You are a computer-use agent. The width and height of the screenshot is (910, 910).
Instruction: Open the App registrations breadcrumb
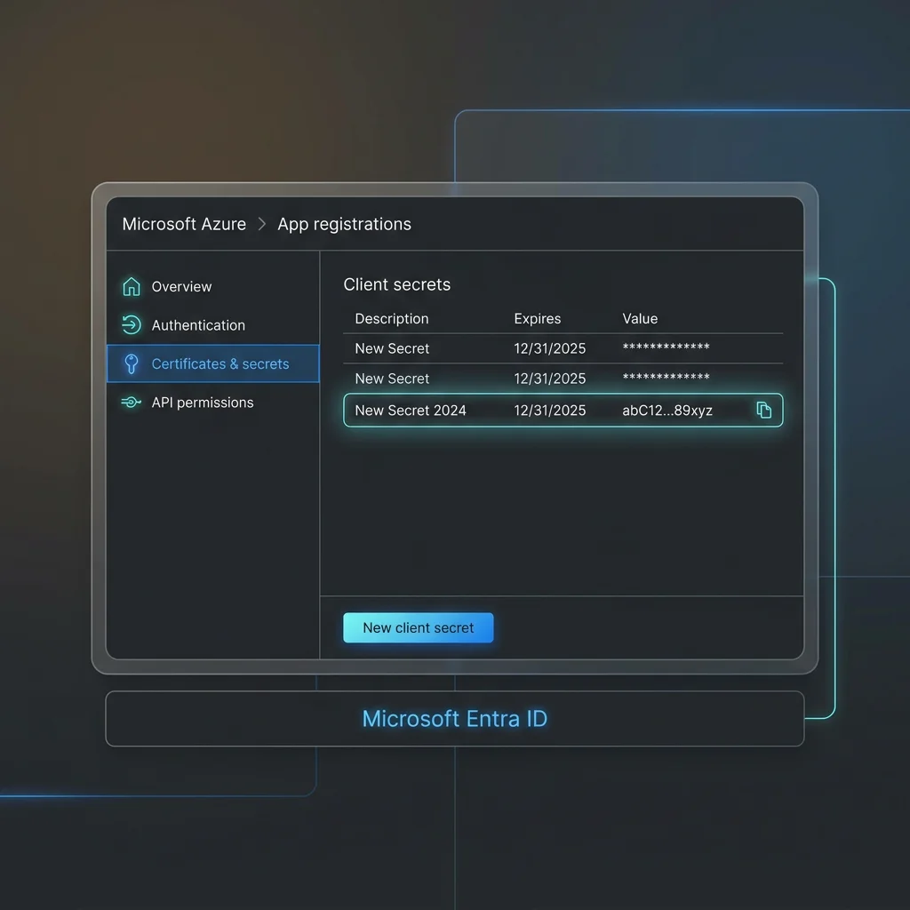[x=344, y=225]
